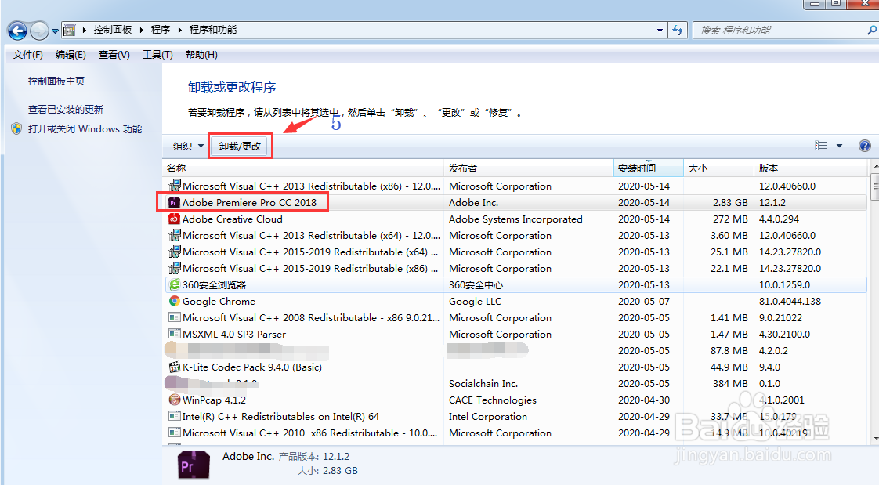The image size is (879, 485).
Task: Open 控制面板主页 link in sidebar
Action: 56,81
